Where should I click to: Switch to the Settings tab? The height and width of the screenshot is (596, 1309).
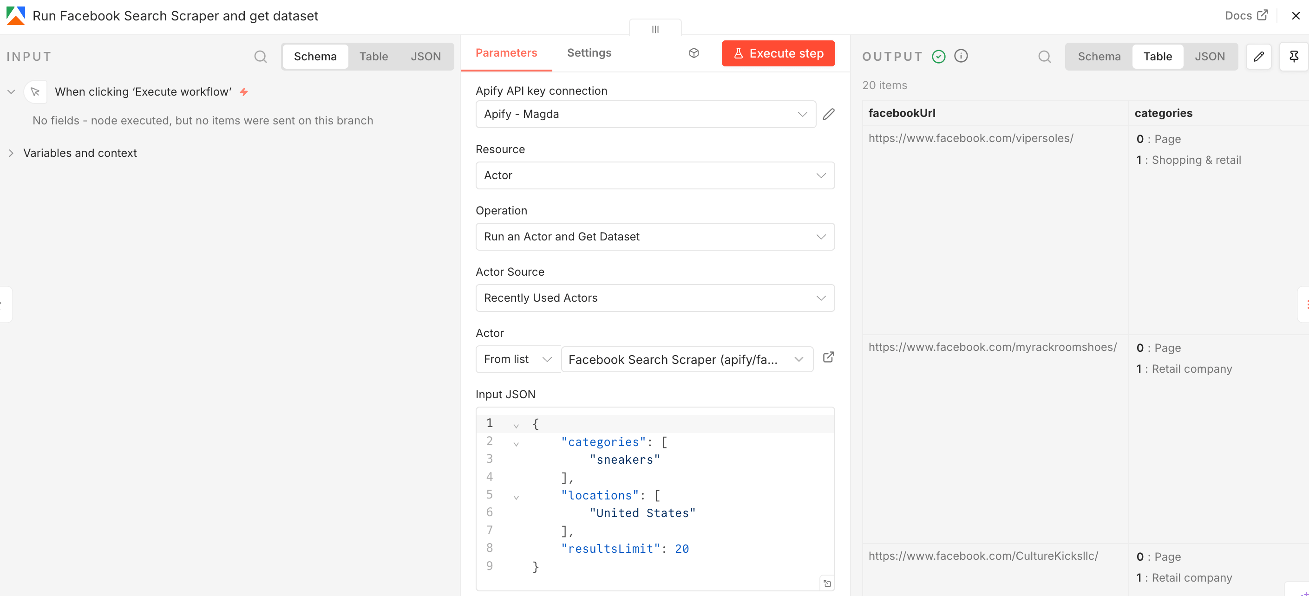click(589, 53)
